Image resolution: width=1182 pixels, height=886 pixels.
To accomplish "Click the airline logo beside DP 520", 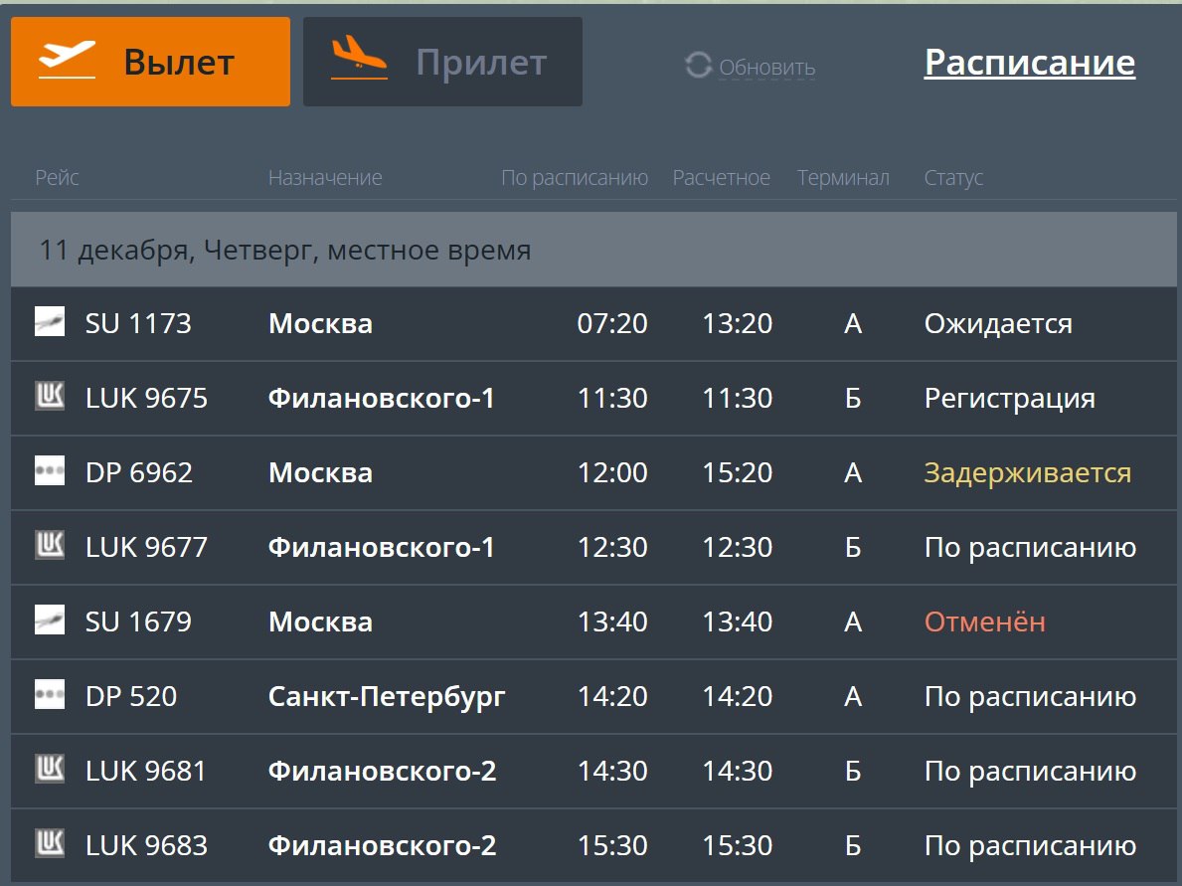I will click(50, 695).
